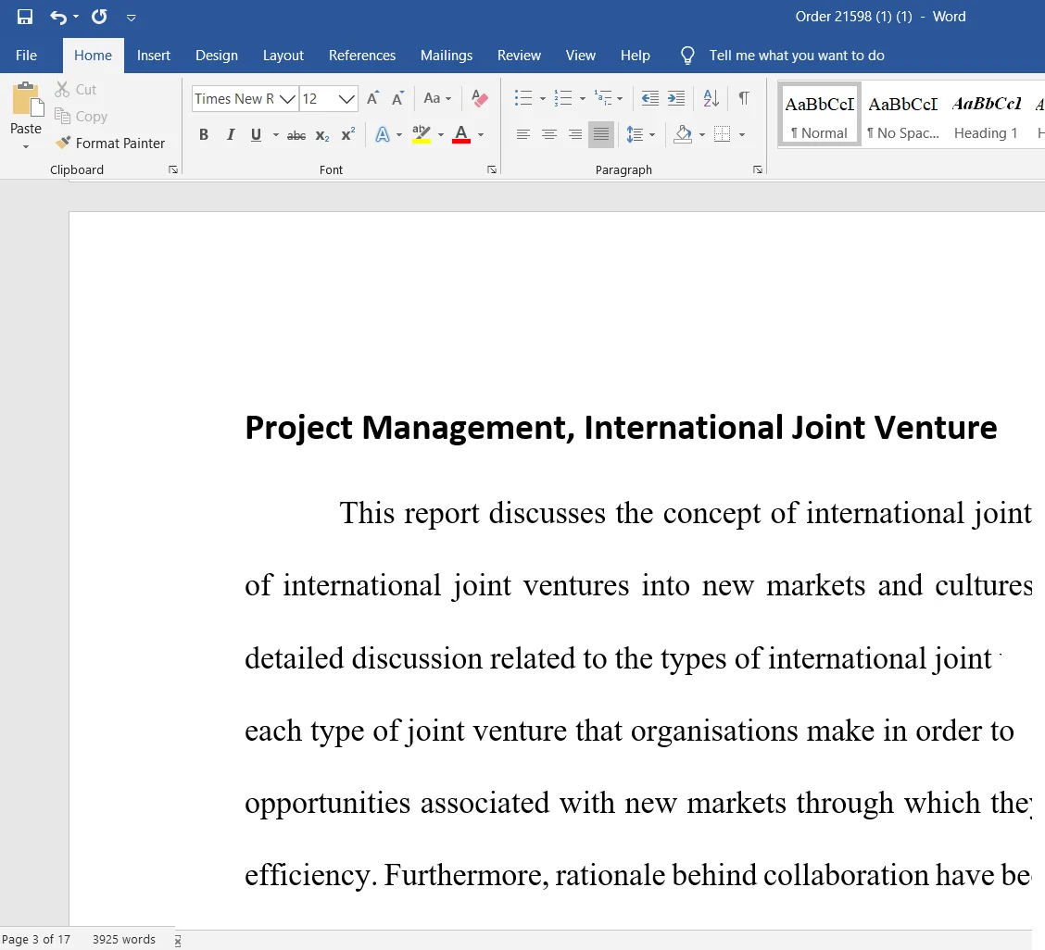Screen dimensions: 1045x950
Task: Open the Help tab
Action: [636, 56]
